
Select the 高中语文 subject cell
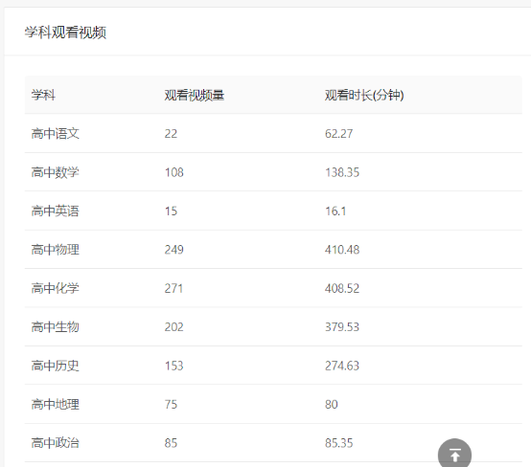point(56,134)
